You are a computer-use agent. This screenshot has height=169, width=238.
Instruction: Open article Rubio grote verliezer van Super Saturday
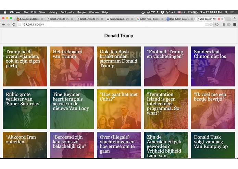tap(25, 109)
